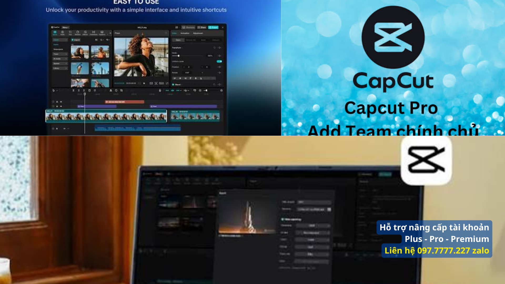Image resolution: width=505 pixels, height=284 pixels.
Task: Adjust the Scale slider handle
Action: (x=179, y=56)
